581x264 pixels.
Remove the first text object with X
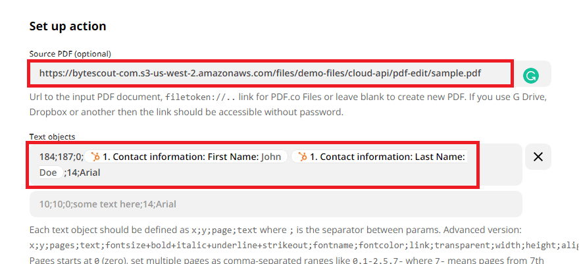click(x=538, y=157)
